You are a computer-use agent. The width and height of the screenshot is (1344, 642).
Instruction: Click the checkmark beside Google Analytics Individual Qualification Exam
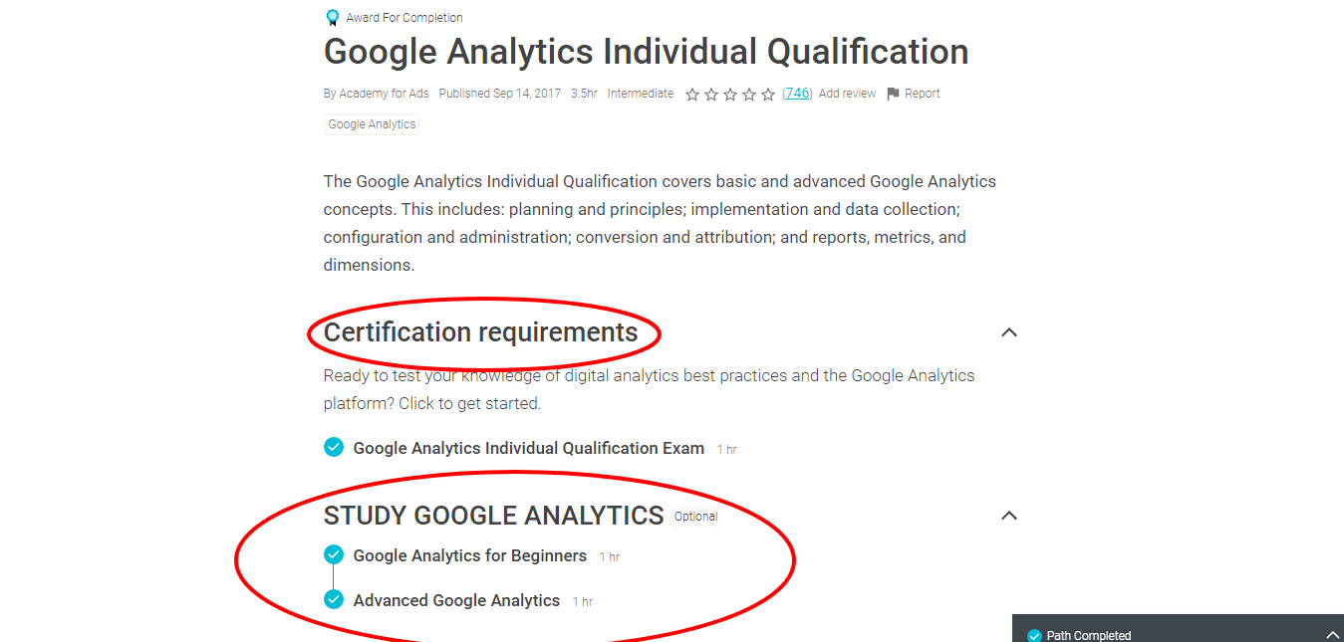click(x=333, y=448)
